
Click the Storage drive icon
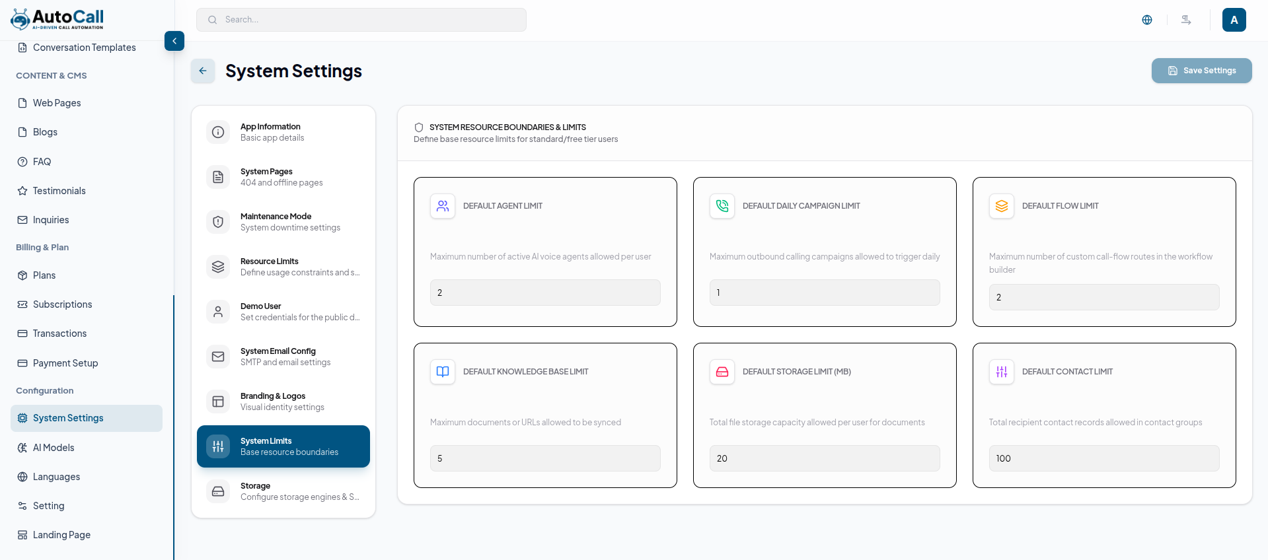(218, 491)
